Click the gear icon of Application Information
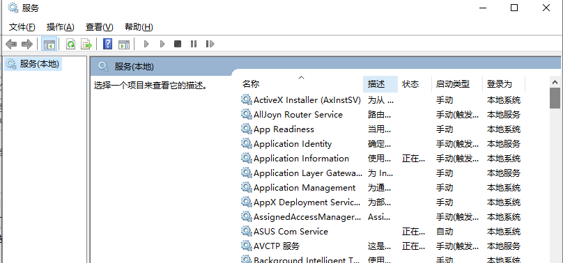 [x=247, y=159]
